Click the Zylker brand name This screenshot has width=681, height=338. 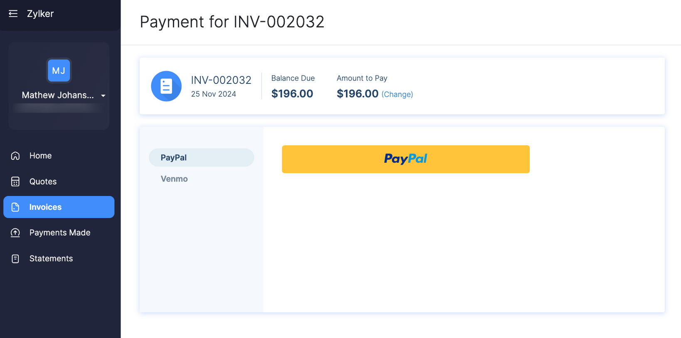click(x=40, y=13)
